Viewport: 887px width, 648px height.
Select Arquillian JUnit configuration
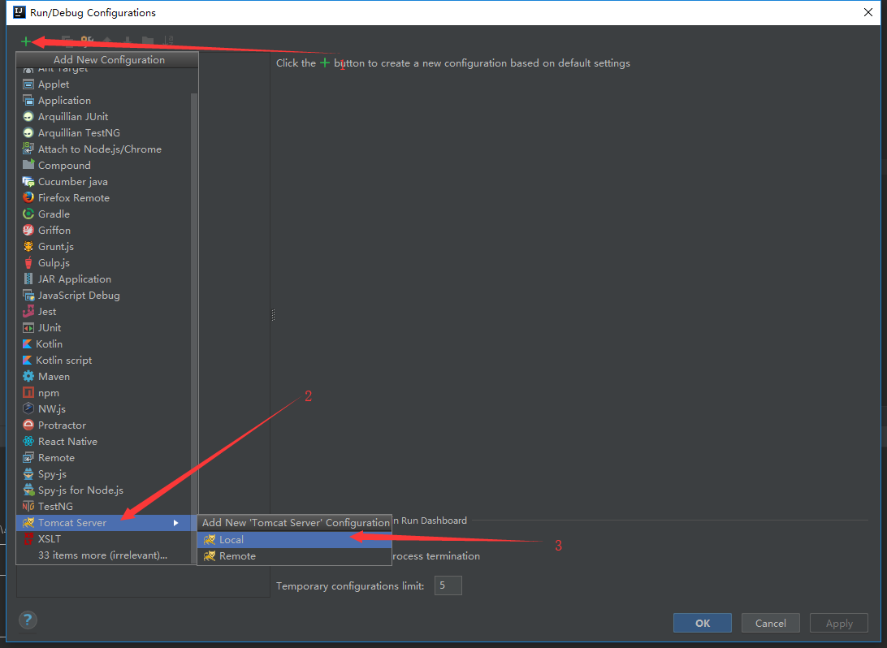107,116
